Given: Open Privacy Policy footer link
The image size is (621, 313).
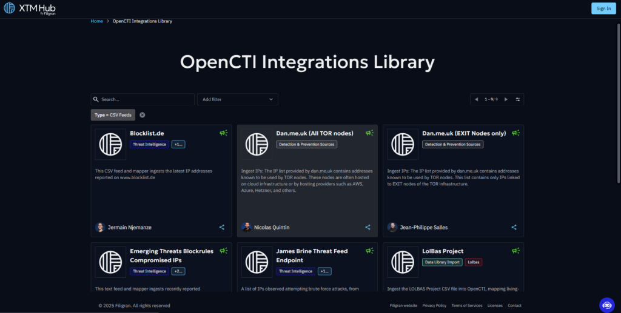Looking at the screenshot, I should pyautogui.click(x=434, y=306).
